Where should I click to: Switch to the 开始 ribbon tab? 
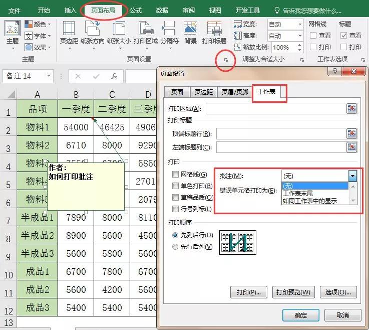click(44, 11)
